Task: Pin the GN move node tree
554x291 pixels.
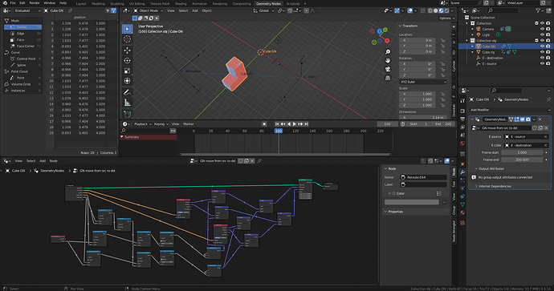Action: (259, 161)
